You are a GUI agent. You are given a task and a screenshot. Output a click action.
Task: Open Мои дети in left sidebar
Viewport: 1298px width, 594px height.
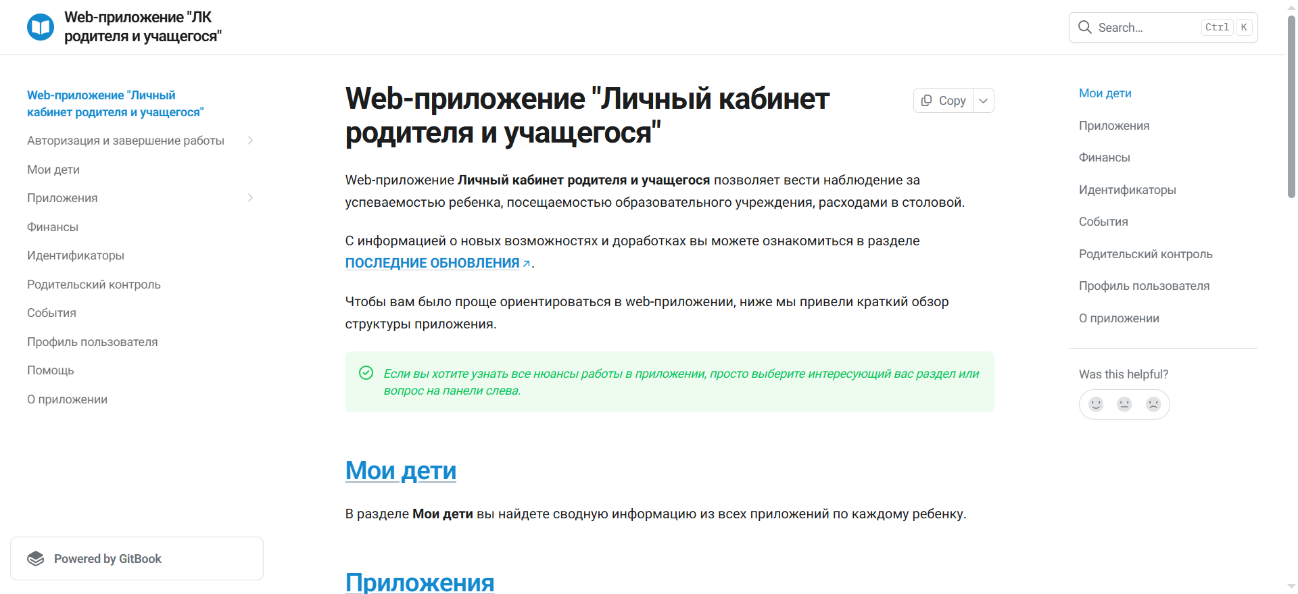53,170
